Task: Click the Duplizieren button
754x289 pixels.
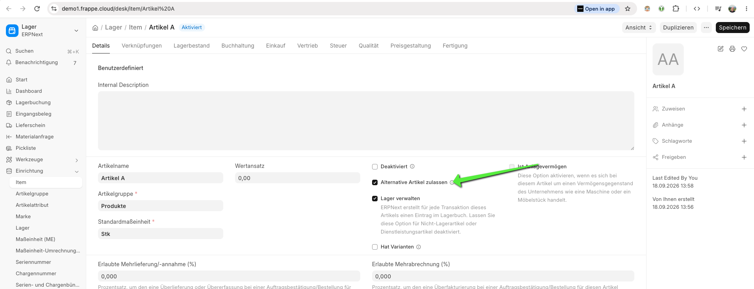Action: [x=678, y=28]
